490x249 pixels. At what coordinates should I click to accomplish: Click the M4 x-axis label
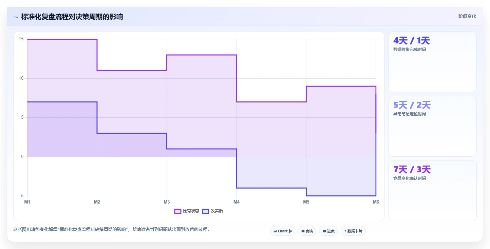coord(237,202)
